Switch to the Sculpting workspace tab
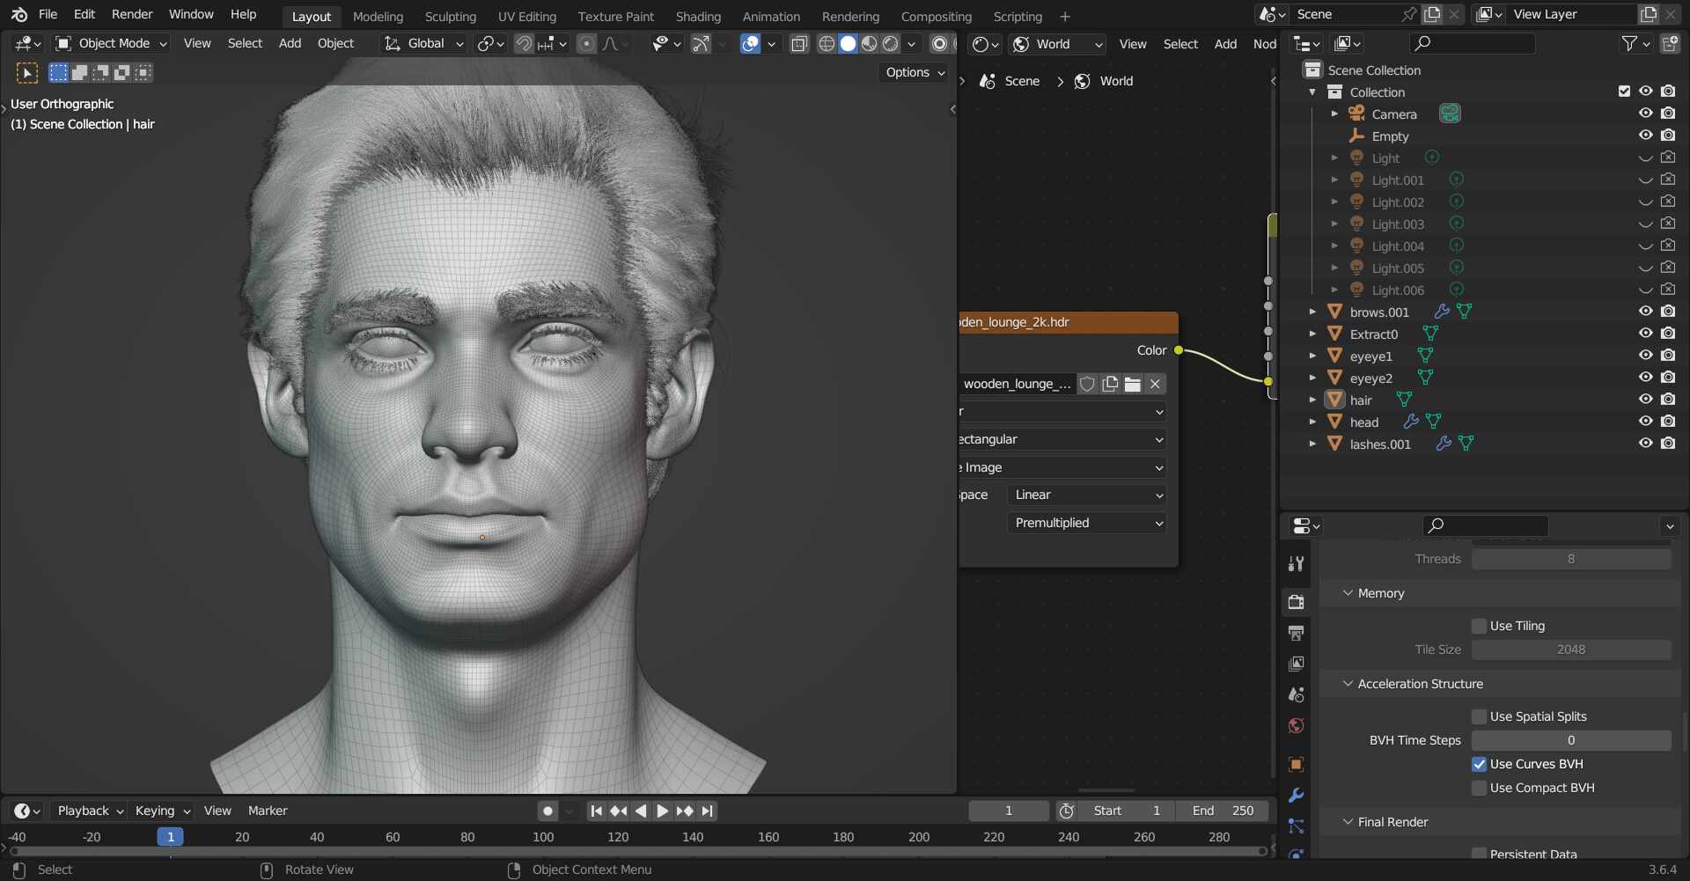 (x=450, y=16)
